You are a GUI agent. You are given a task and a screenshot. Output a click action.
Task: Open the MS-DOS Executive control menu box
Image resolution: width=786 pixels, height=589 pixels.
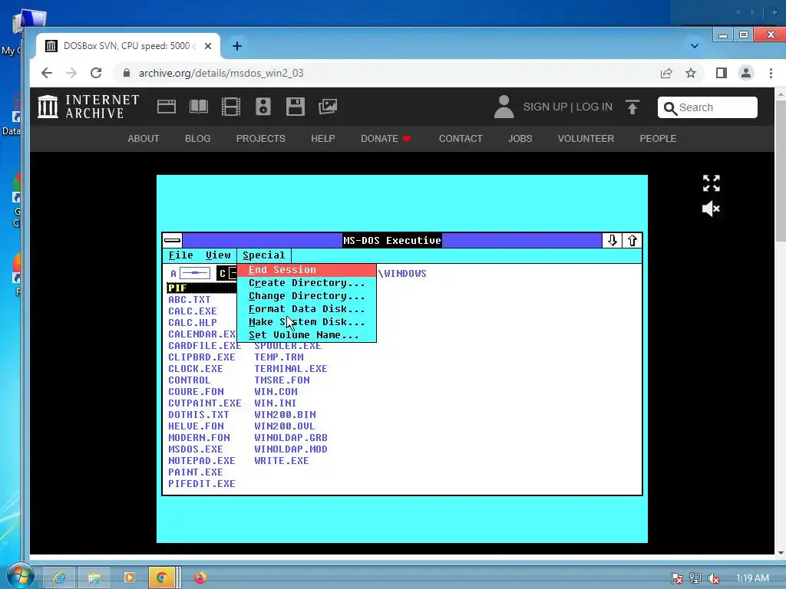click(173, 240)
